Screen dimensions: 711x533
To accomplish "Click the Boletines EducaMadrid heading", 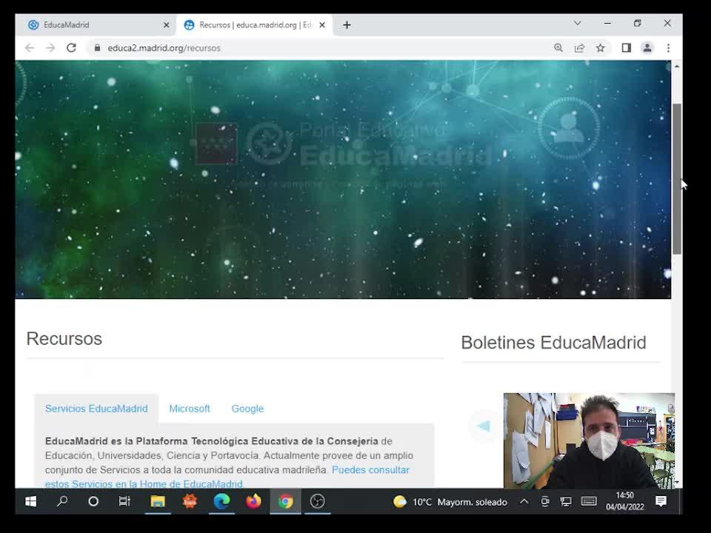I will click(553, 343).
